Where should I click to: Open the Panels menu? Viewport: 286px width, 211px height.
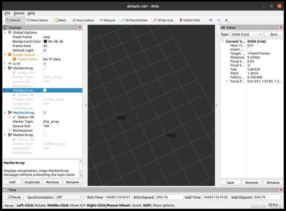pyautogui.click(x=19, y=13)
